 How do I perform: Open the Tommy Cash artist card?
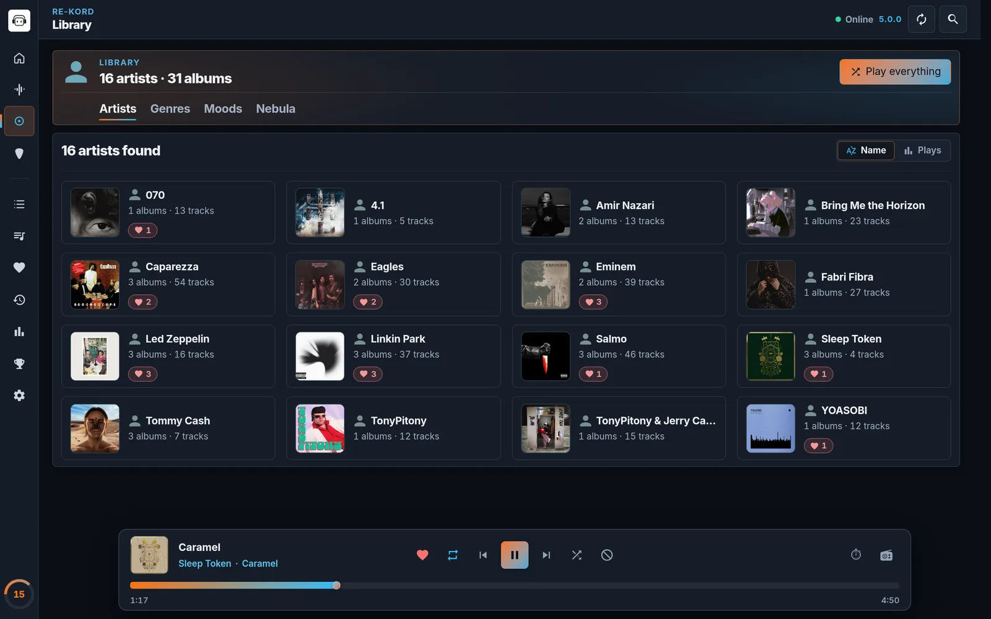click(x=168, y=428)
